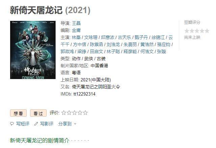Rate with the second empty star
Viewport: 216px width, 148px height.
(x=69, y=113)
